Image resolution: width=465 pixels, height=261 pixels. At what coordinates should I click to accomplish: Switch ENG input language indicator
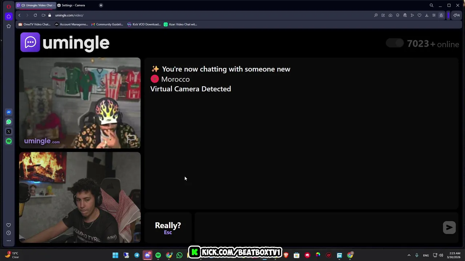pyautogui.click(x=426, y=255)
